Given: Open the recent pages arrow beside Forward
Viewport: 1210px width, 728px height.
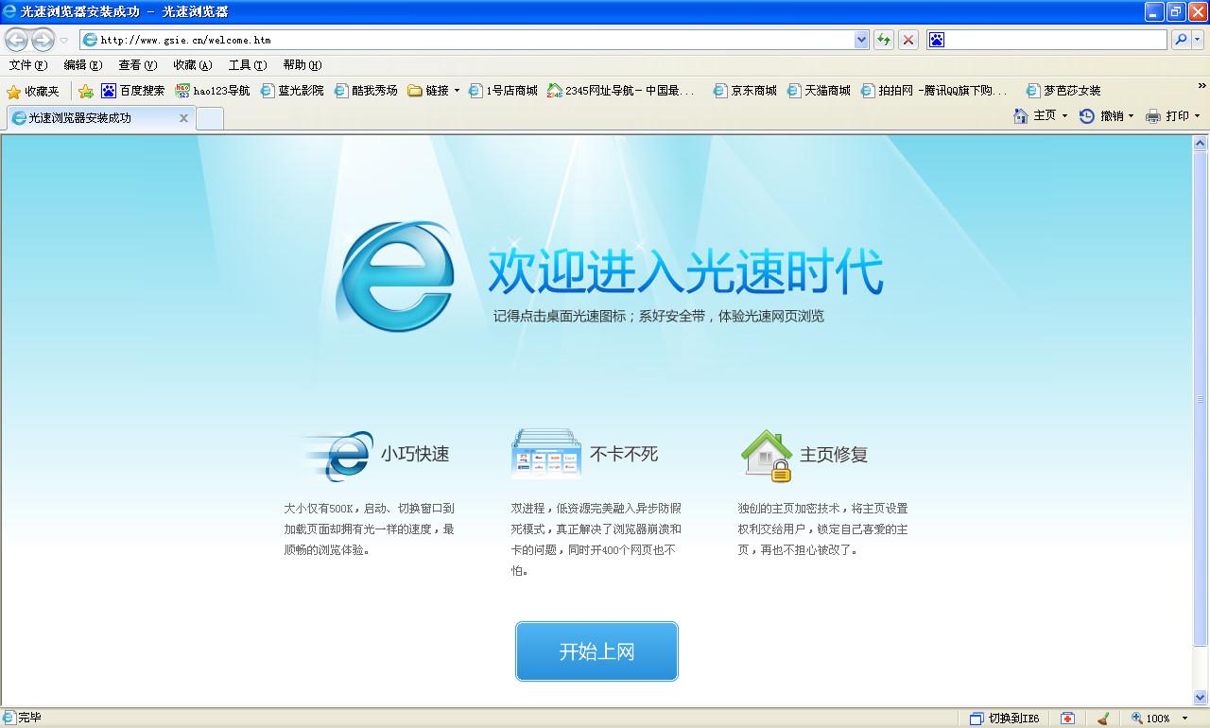Looking at the screenshot, I should click(x=64, y=41).
